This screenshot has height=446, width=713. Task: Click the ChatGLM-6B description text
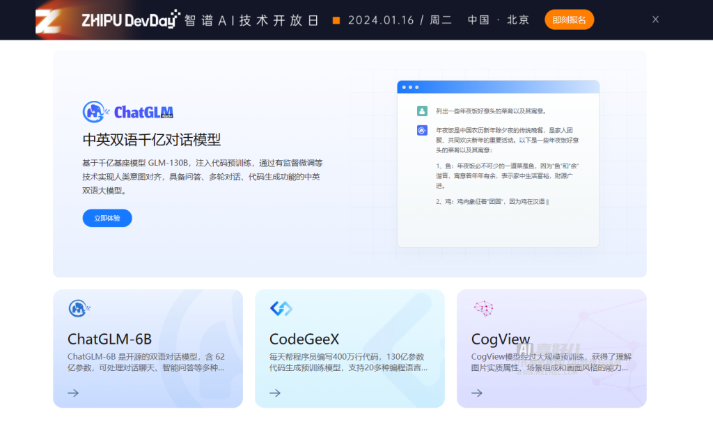click(146, 362)
